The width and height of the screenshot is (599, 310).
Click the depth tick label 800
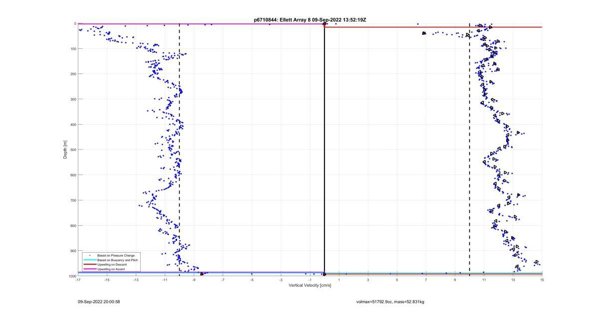point(73,225)
